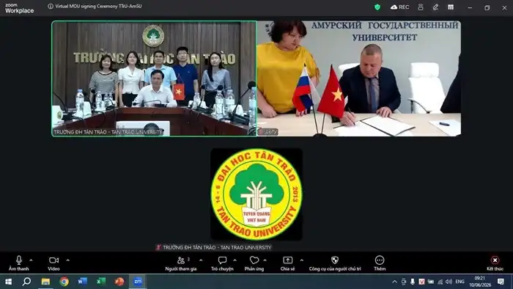
Task: End meeting with Kết thúc button
Action: (495, 263)
